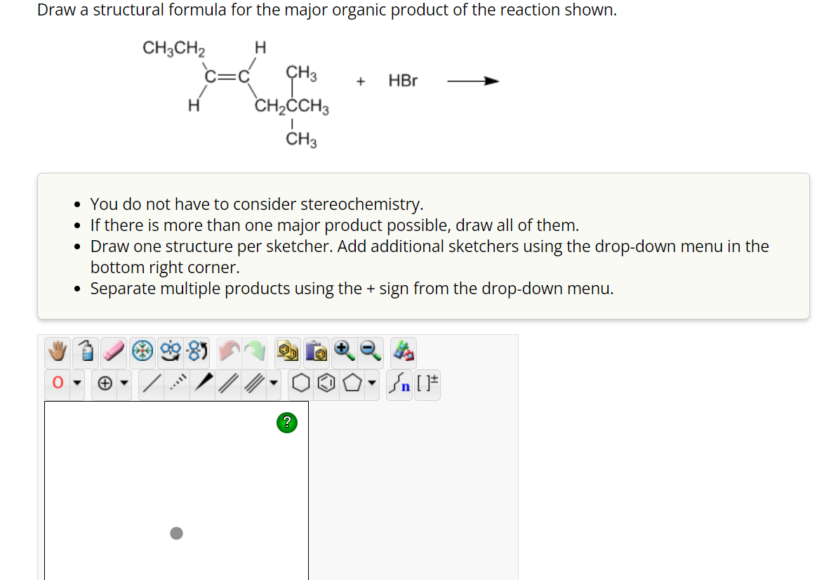Click the clean structure icon
This screenshot has width=838, height=580.
[142, 351]
